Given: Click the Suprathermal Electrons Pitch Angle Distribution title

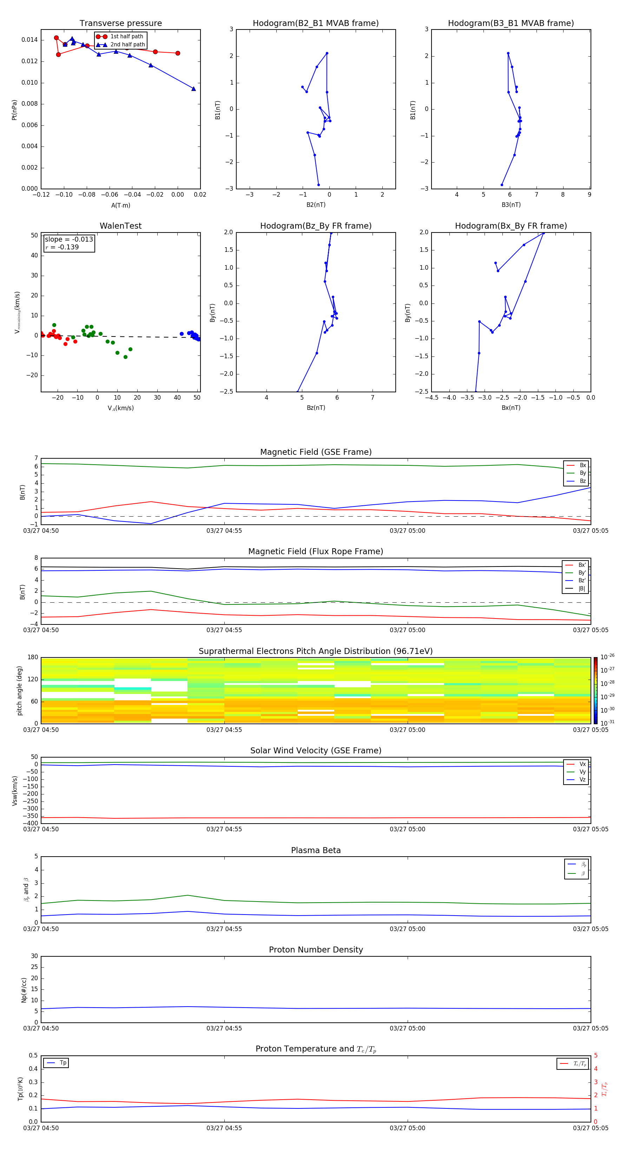Looking at the screenshot, I should point(316,651).
